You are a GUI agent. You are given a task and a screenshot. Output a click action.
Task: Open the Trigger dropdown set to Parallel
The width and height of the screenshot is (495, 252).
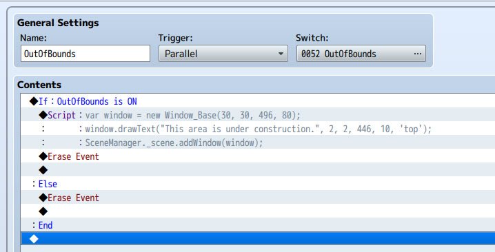pos(223,54)
